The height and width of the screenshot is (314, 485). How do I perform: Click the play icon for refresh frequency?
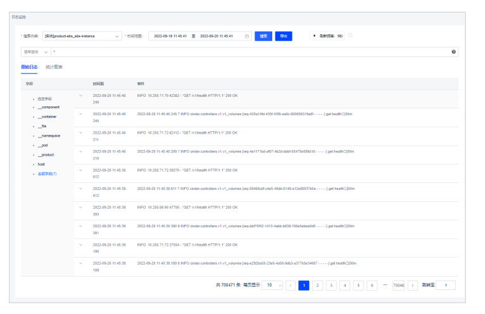[313, 36]
